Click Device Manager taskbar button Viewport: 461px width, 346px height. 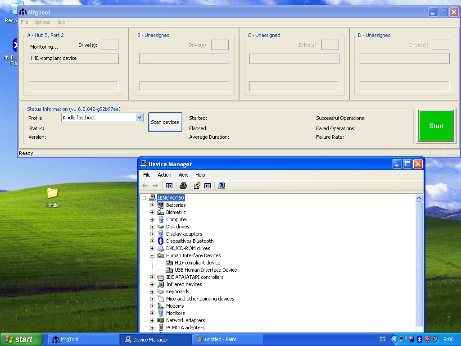click(155, 339)
